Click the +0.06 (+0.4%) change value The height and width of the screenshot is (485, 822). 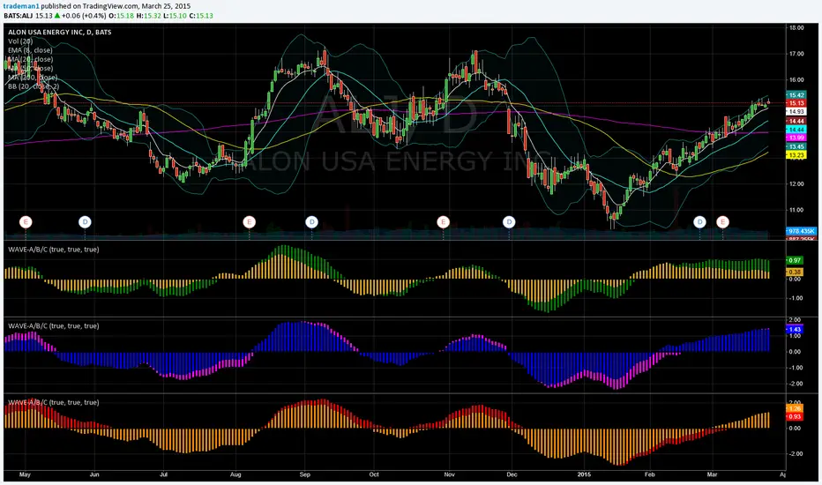(x=84, y=16)
